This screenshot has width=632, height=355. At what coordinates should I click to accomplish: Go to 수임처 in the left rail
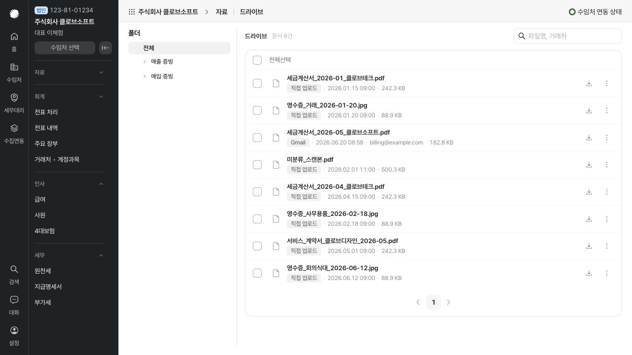pyautogui.click(x=14, y=72)
